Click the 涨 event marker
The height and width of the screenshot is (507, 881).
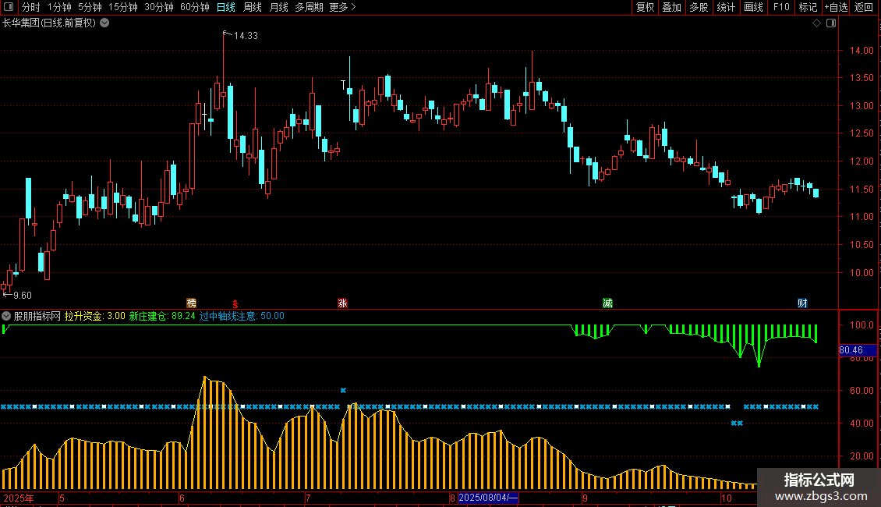(342, 303)
